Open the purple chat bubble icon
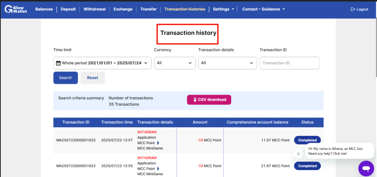 click(366, 168)
